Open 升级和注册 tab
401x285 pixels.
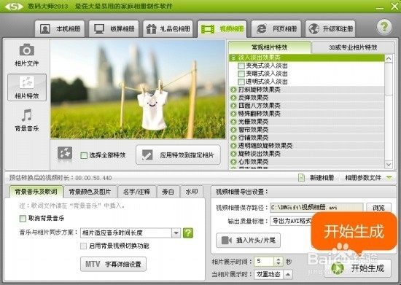tap(330, 29)
